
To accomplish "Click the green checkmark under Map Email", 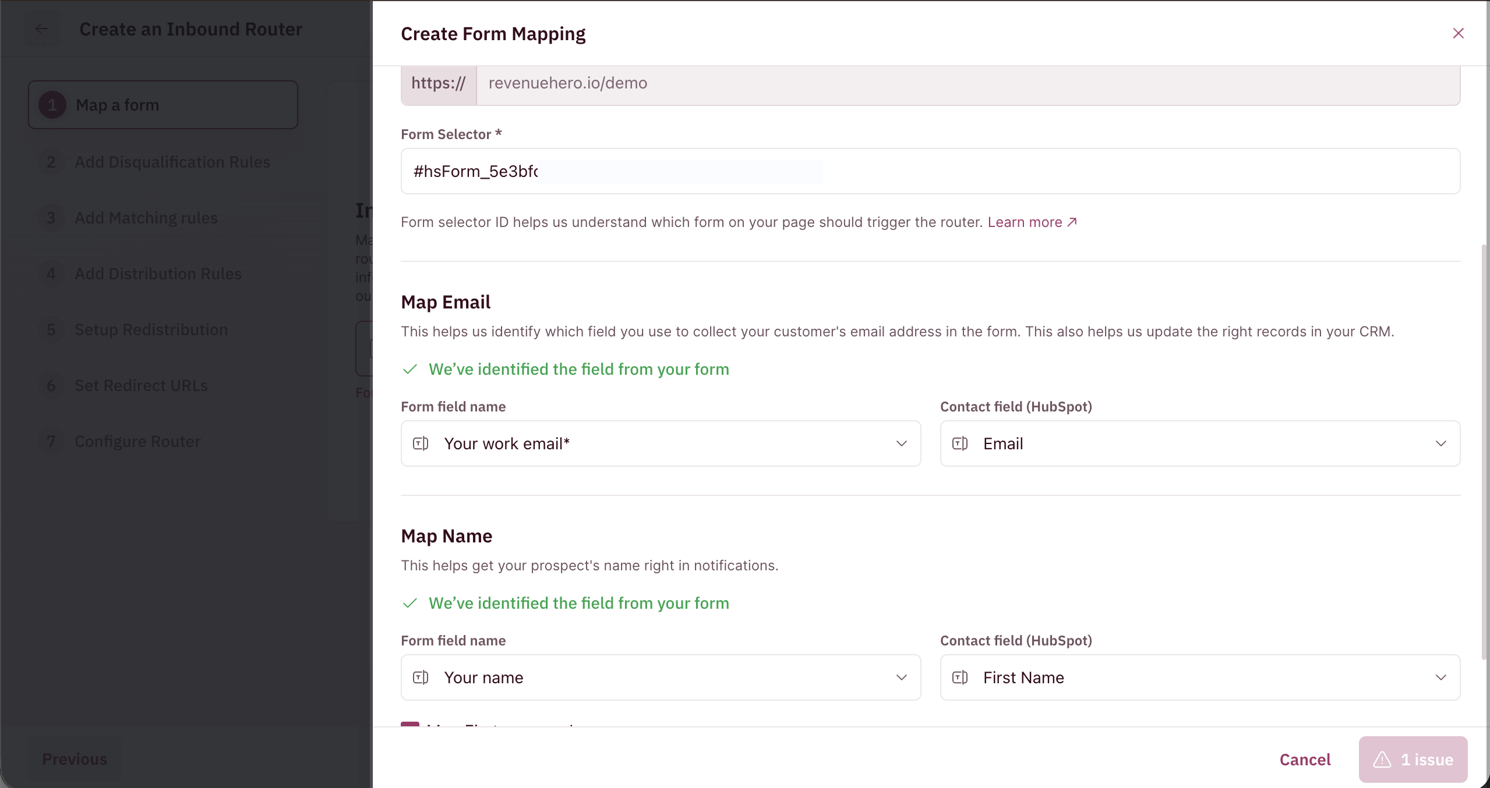I will (x=410, y=369).
